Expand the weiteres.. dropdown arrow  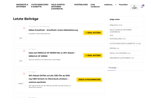click(116, 5)
